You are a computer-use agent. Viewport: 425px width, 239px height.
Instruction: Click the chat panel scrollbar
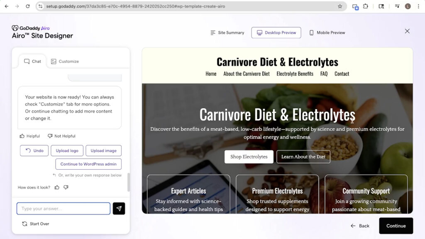click(x=129, y=182)
